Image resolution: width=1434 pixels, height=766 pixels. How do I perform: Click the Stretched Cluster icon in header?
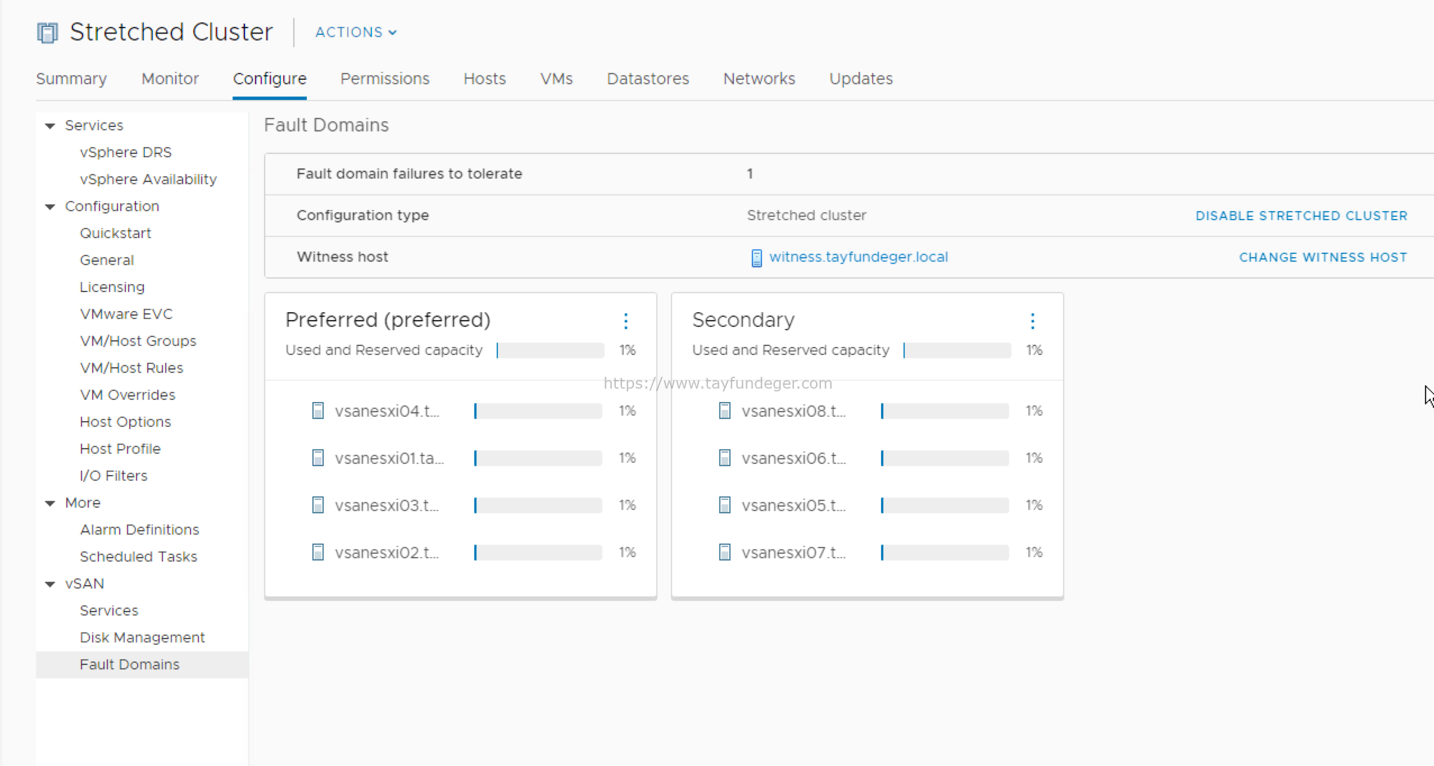click(x=48, y=33)
